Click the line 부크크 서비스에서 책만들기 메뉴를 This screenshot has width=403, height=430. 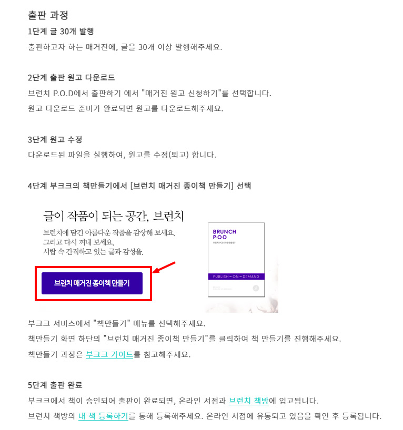[117, 323]
